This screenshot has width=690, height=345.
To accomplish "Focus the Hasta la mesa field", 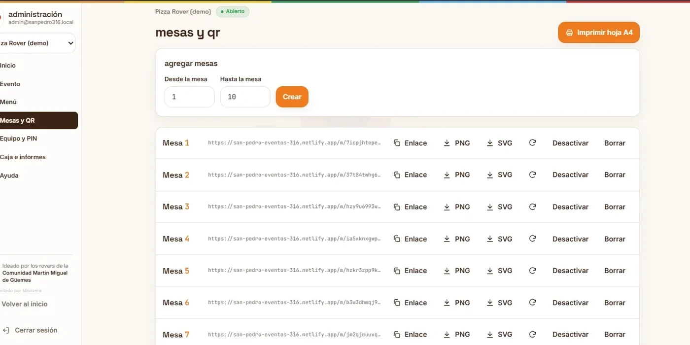I will pyautogui.click(x=245, y=97).
